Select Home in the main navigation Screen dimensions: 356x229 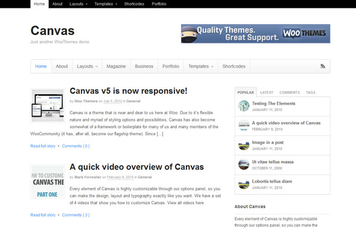(x=41, y=66)
